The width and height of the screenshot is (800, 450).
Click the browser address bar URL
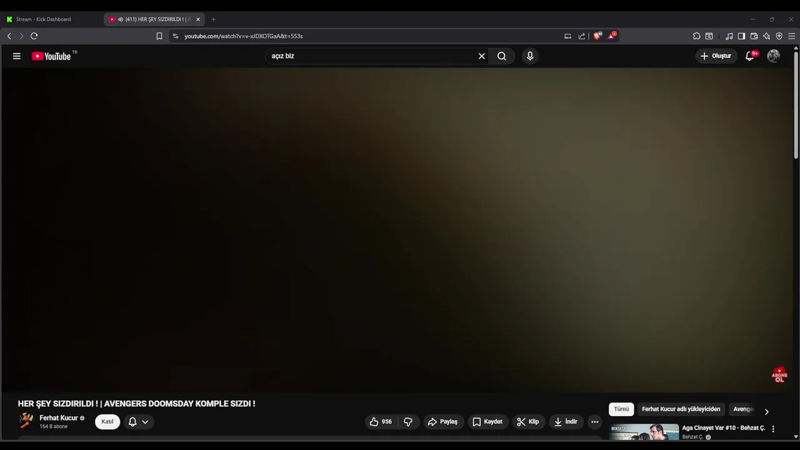244,36
